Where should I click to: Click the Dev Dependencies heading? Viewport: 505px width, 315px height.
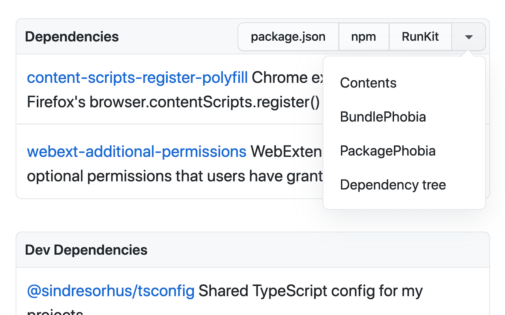tap(86, 250)
